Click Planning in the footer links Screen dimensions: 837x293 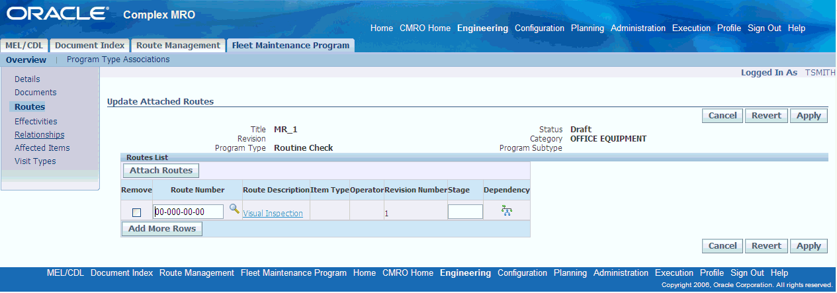point(570,273)
